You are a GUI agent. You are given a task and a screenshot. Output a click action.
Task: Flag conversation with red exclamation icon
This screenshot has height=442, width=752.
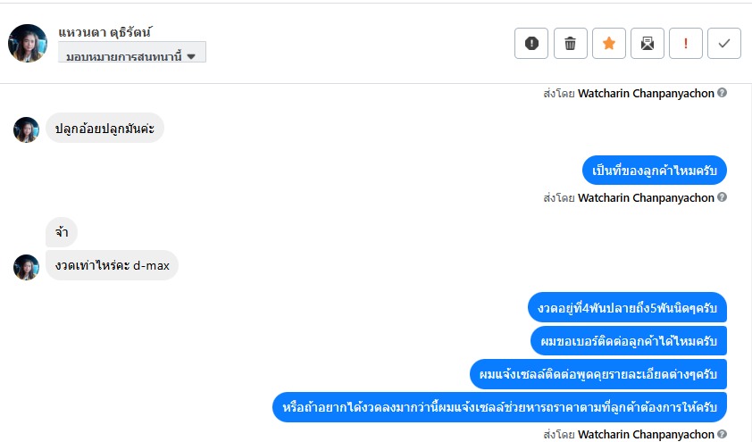click(x=686, y=43)
